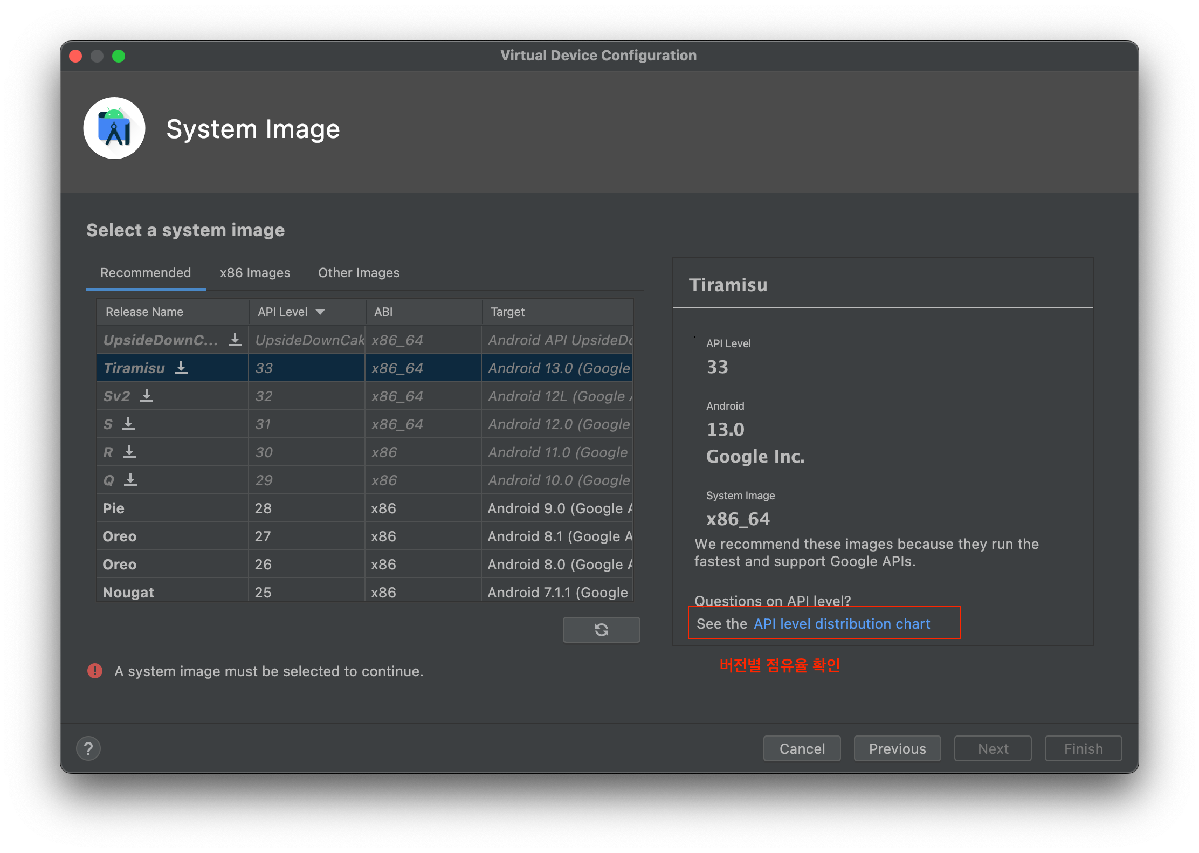Download the Sv2 system image
Screen dimensions: 1199x853
(147, 396)
